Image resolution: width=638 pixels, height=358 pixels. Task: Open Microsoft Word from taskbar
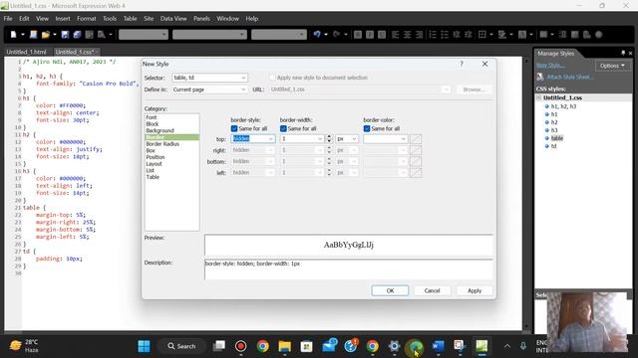point(438,346)
